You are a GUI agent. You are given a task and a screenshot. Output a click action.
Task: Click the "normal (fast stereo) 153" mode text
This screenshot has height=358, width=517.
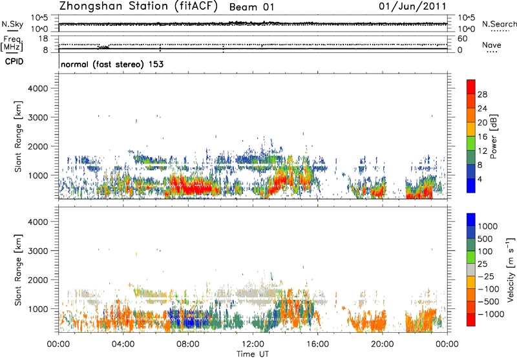[x=112, y=64]
